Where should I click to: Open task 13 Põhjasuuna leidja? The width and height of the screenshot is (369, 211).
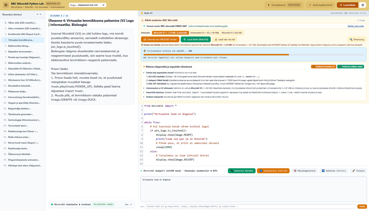click(23, 91)
